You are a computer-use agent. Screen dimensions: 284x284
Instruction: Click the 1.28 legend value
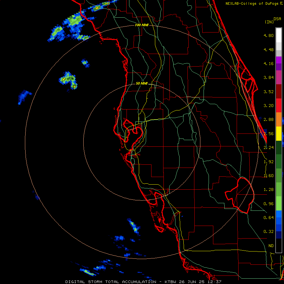coord(269,190)
